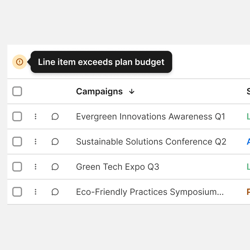Open row menu for Eco-Friendly Practices Symposium

pyautogui.click(x=36, y=192)
